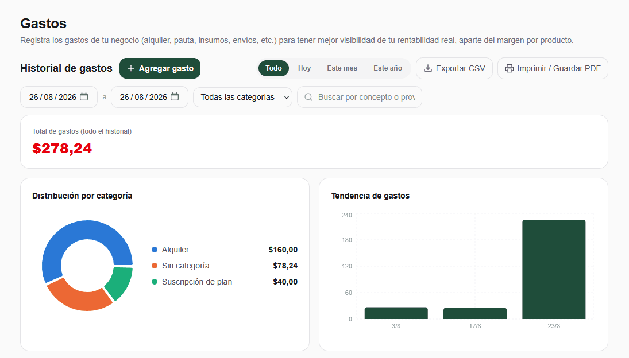Click the Tendencia de gastos heading

pos(371,196)
